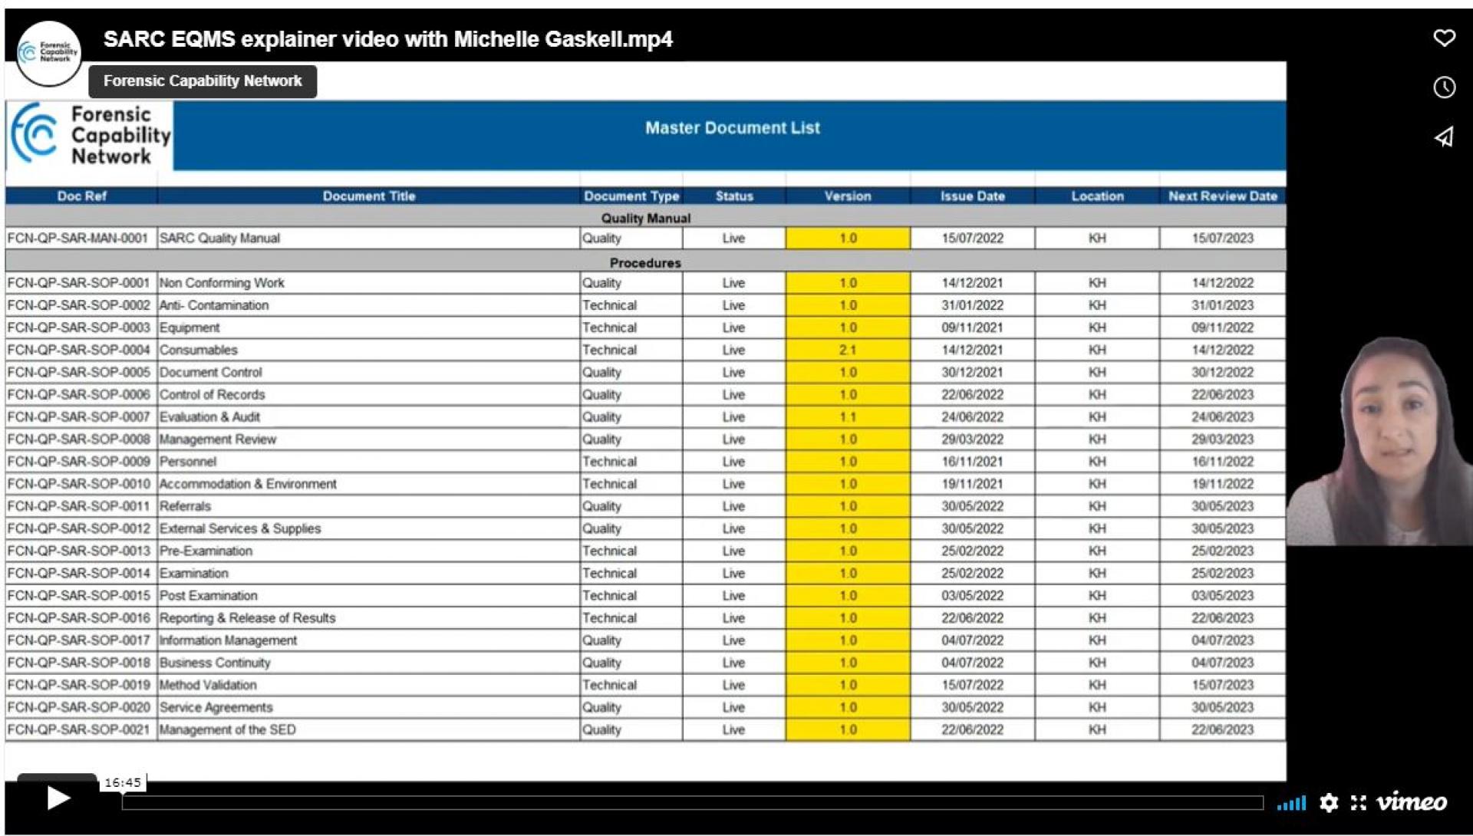Screen dimensions: 1473x836
Task: Toggle fullscreen mode
Action: pos(1359,804)
